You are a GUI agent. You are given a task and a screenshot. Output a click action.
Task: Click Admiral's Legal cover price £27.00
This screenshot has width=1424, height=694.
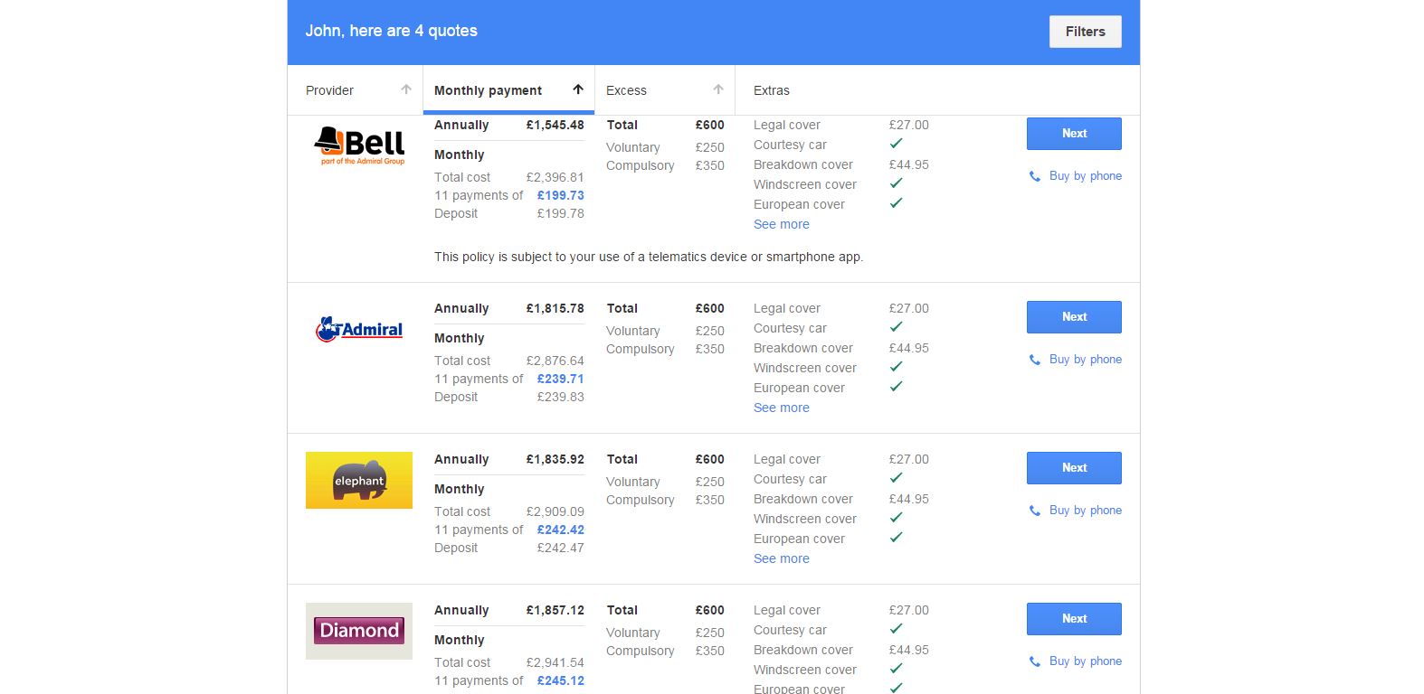tap(909, 308)
